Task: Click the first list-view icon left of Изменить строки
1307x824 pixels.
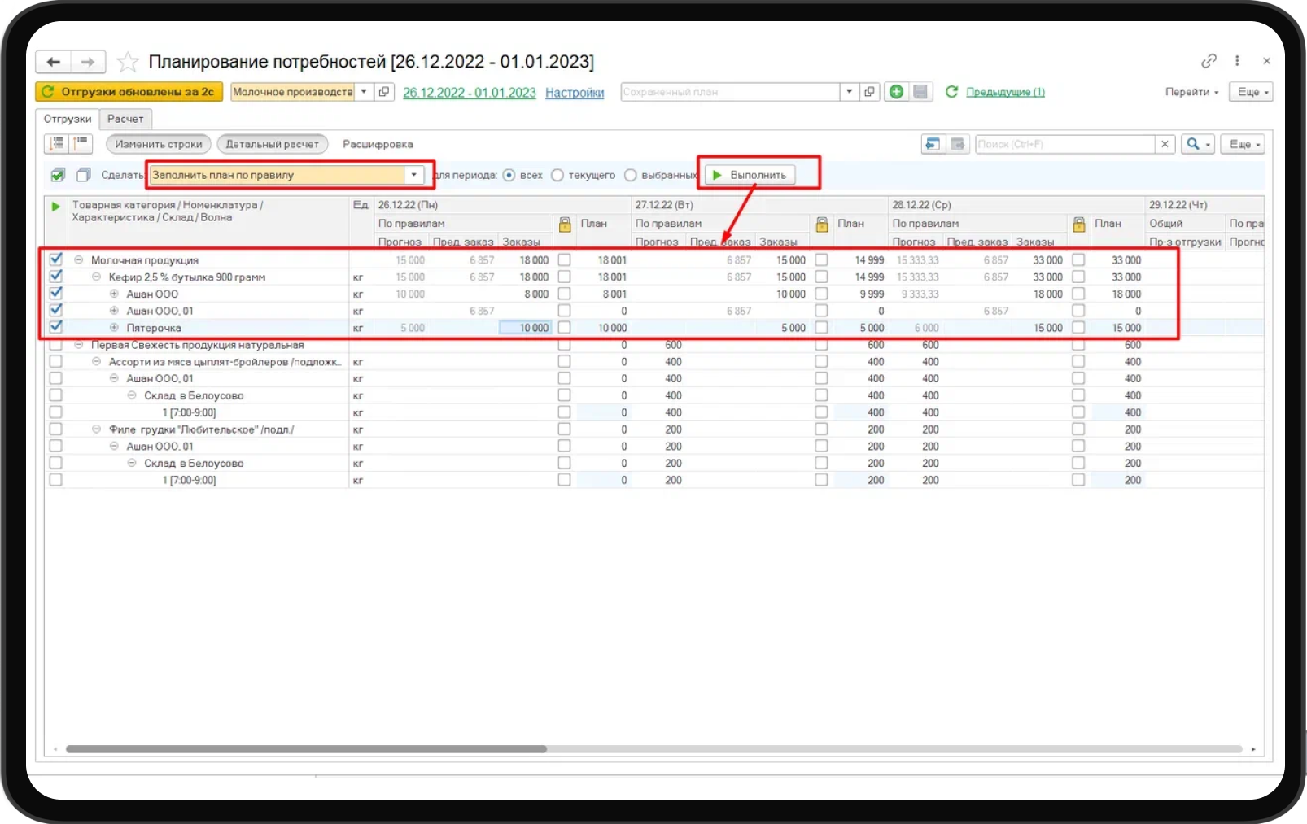Action: (x=57, y=144)
